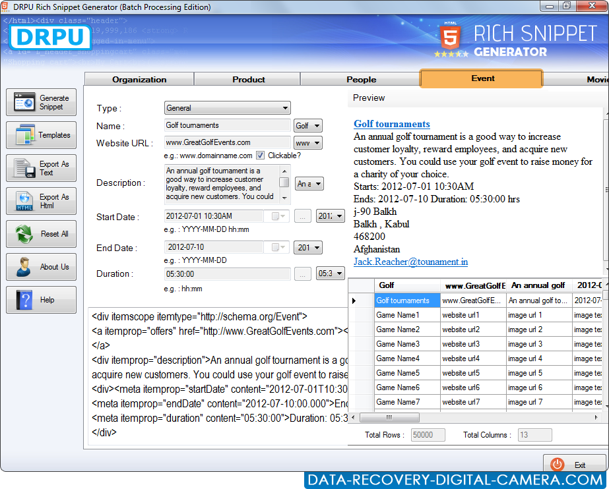Click the Duration input field

[x=227, y=273]
